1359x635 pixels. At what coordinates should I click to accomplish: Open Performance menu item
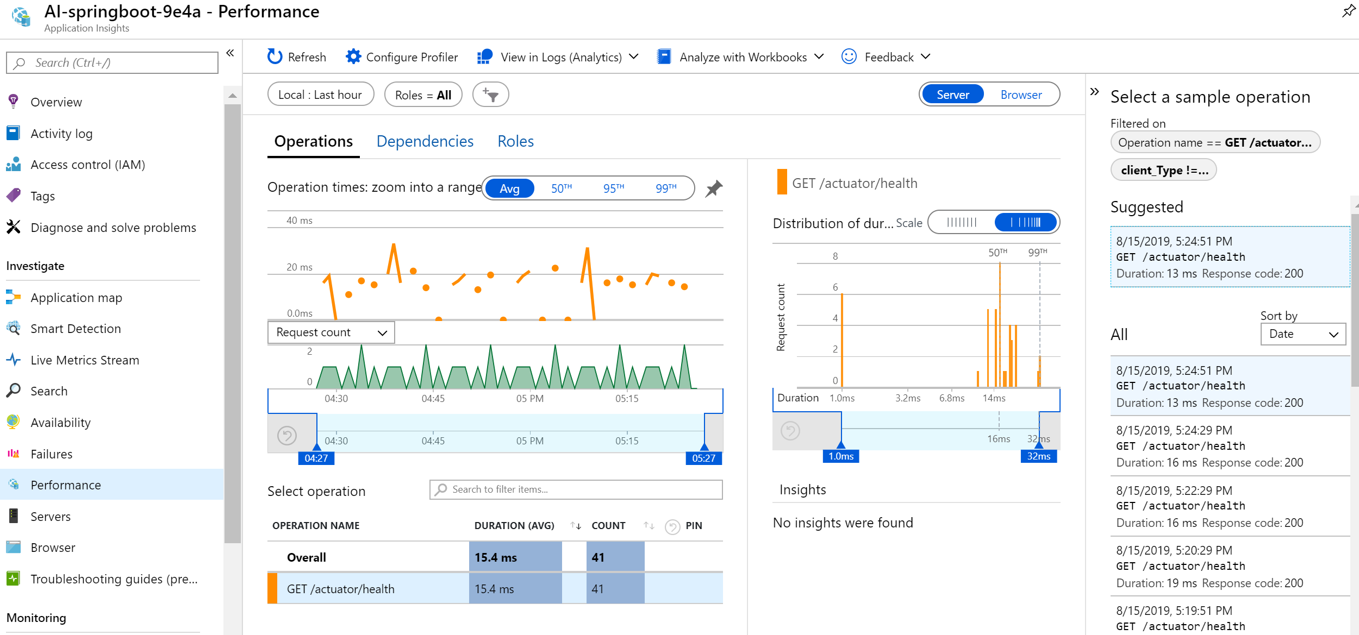click(x=111, y=485)
